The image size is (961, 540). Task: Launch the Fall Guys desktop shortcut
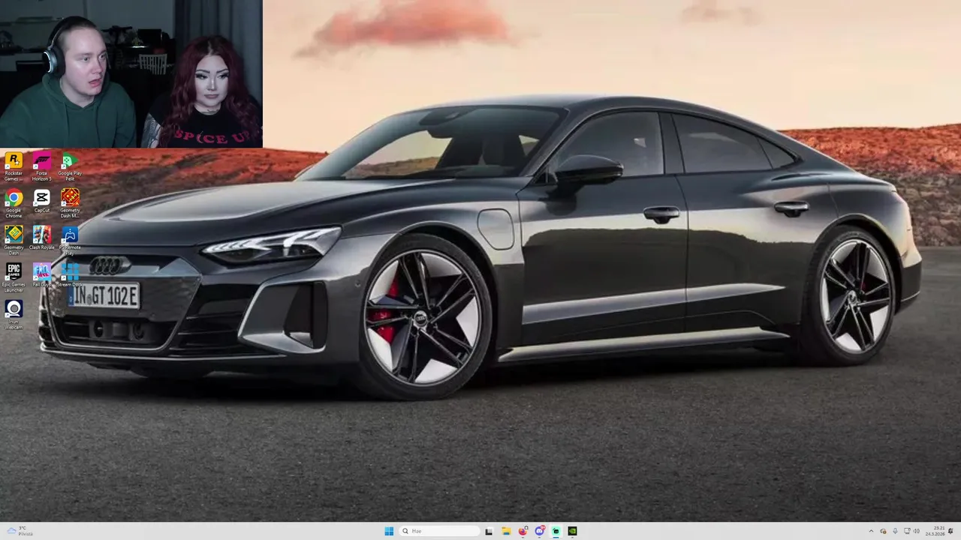[42, 274]
